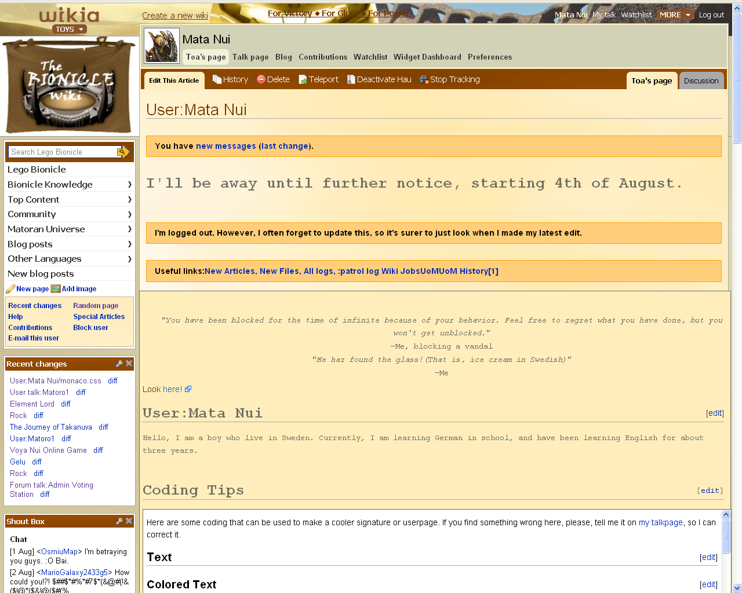The image size is (742, 593).
Task: Click the Add image picture icon
Action: tap(56, 289)
